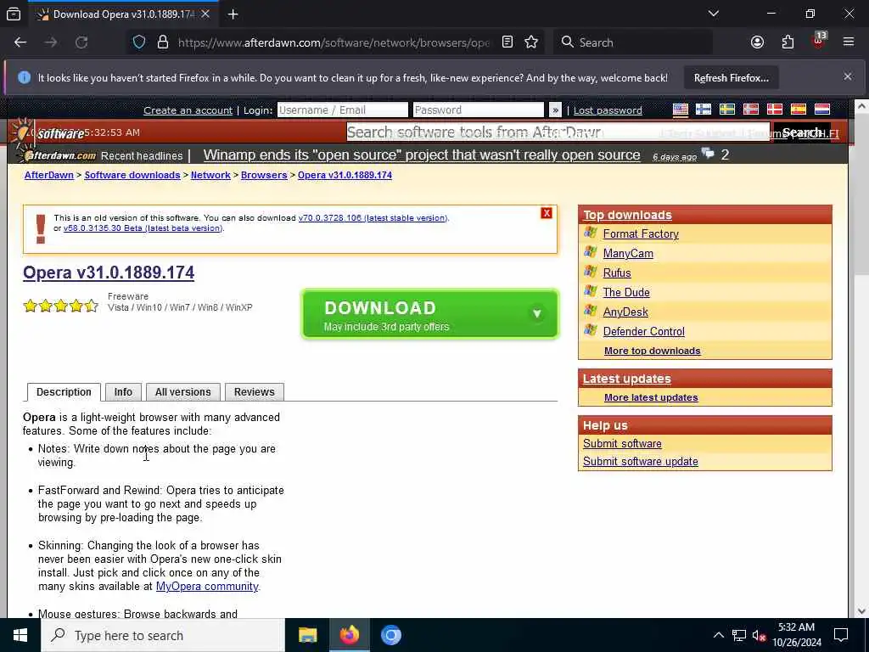Open comments bubble icon beside headline
Image resolution: width=869 pixels, height=652 pixels.
tap(708, 153)
